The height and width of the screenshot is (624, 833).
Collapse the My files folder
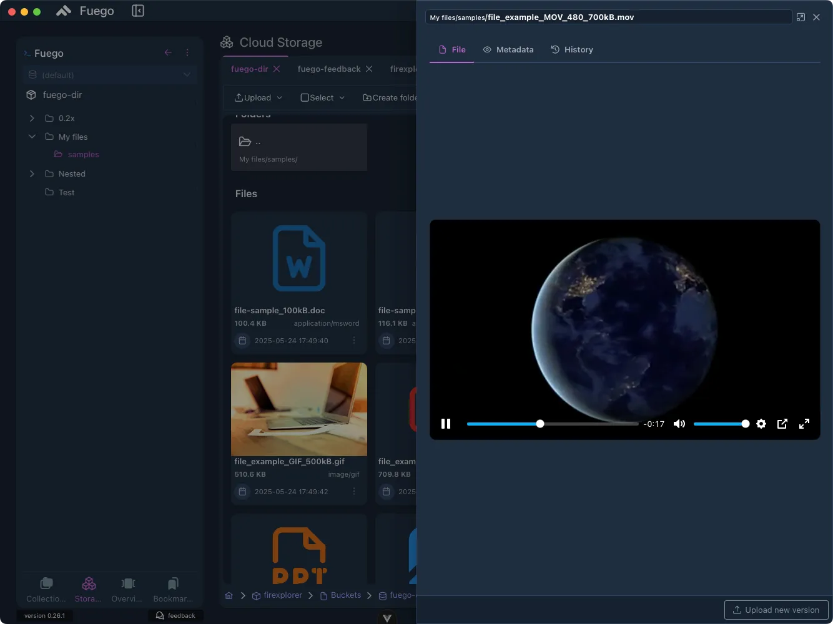pyautogui.click(x=32, y=137)
